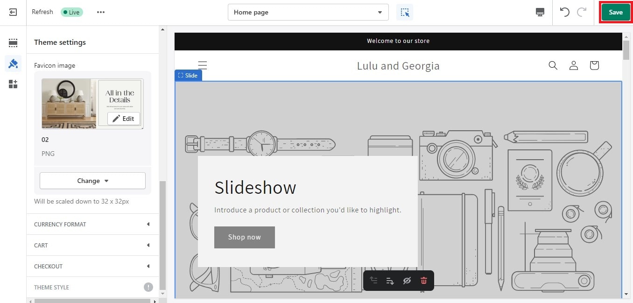The width and height of the screenshot is (633, 303).
Task: Open the THEME STYLE section
Action: coord(92,287)
